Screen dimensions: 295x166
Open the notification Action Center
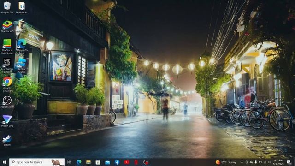point(289,162)
